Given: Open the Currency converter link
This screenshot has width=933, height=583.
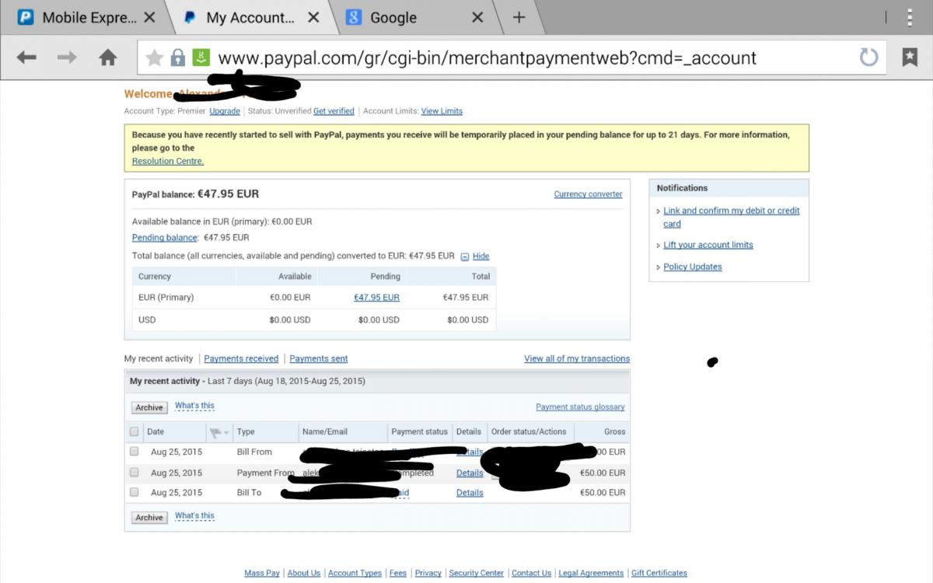Looking at the screenshot, I should pyautogui.click(x=588, y=194).
